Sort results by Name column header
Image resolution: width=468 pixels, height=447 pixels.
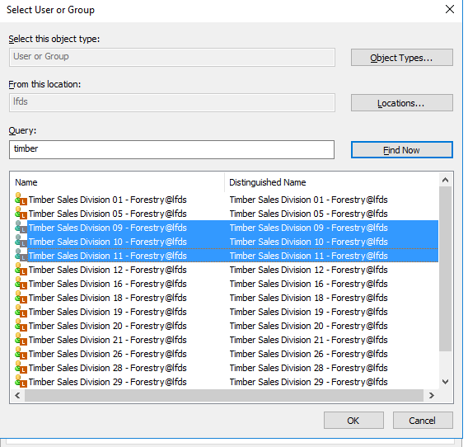coord(118,182)
